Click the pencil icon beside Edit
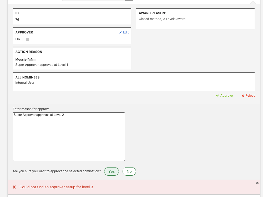263x197 pixels. pos(120,32)
